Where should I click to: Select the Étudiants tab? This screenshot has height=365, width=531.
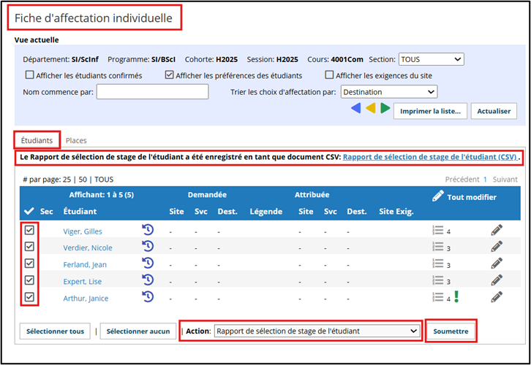point(37,141)
